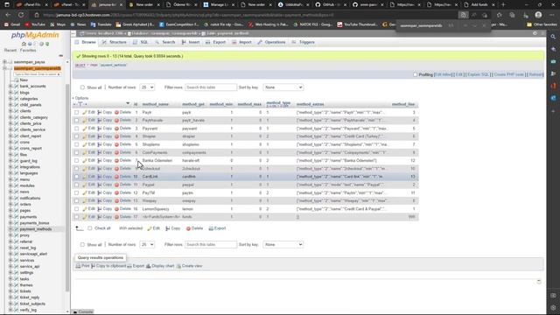Check the row checkbox for Shoplemo
The image size is (560, 315).
(76, 144)
